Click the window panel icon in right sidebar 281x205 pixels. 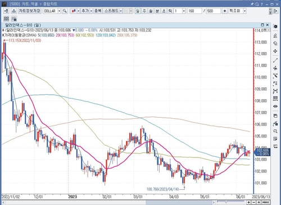pos(275,116)
